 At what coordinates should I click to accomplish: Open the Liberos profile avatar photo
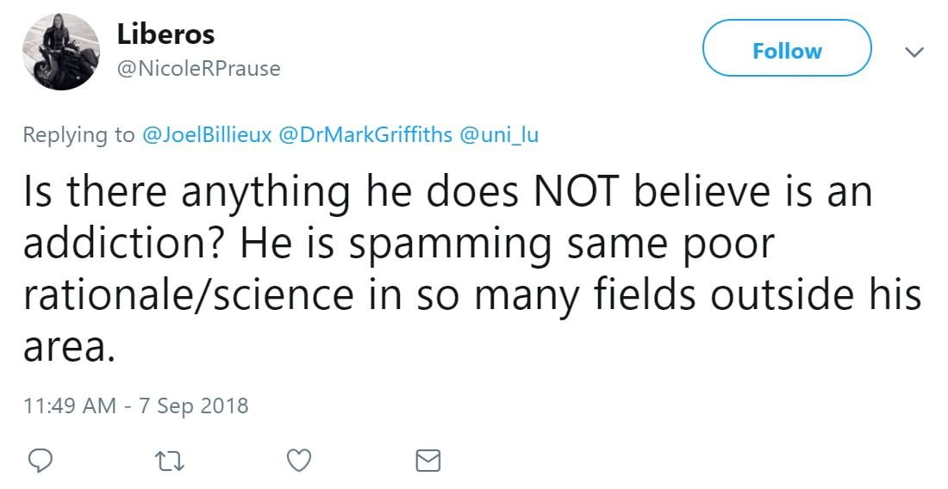(x=61, y=53)
